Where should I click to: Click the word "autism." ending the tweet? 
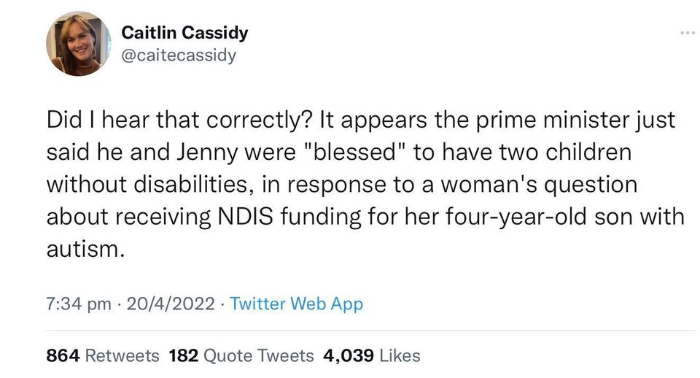81,249
